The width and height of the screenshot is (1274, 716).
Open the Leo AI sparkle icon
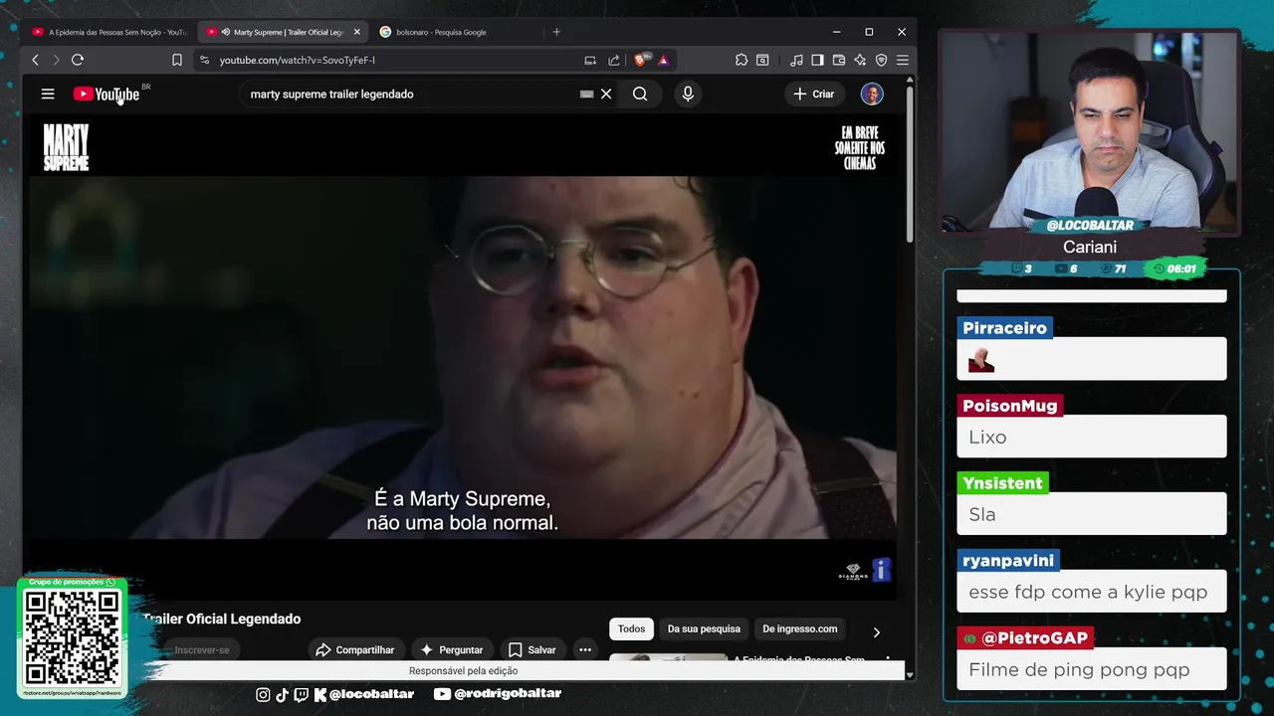860,60
